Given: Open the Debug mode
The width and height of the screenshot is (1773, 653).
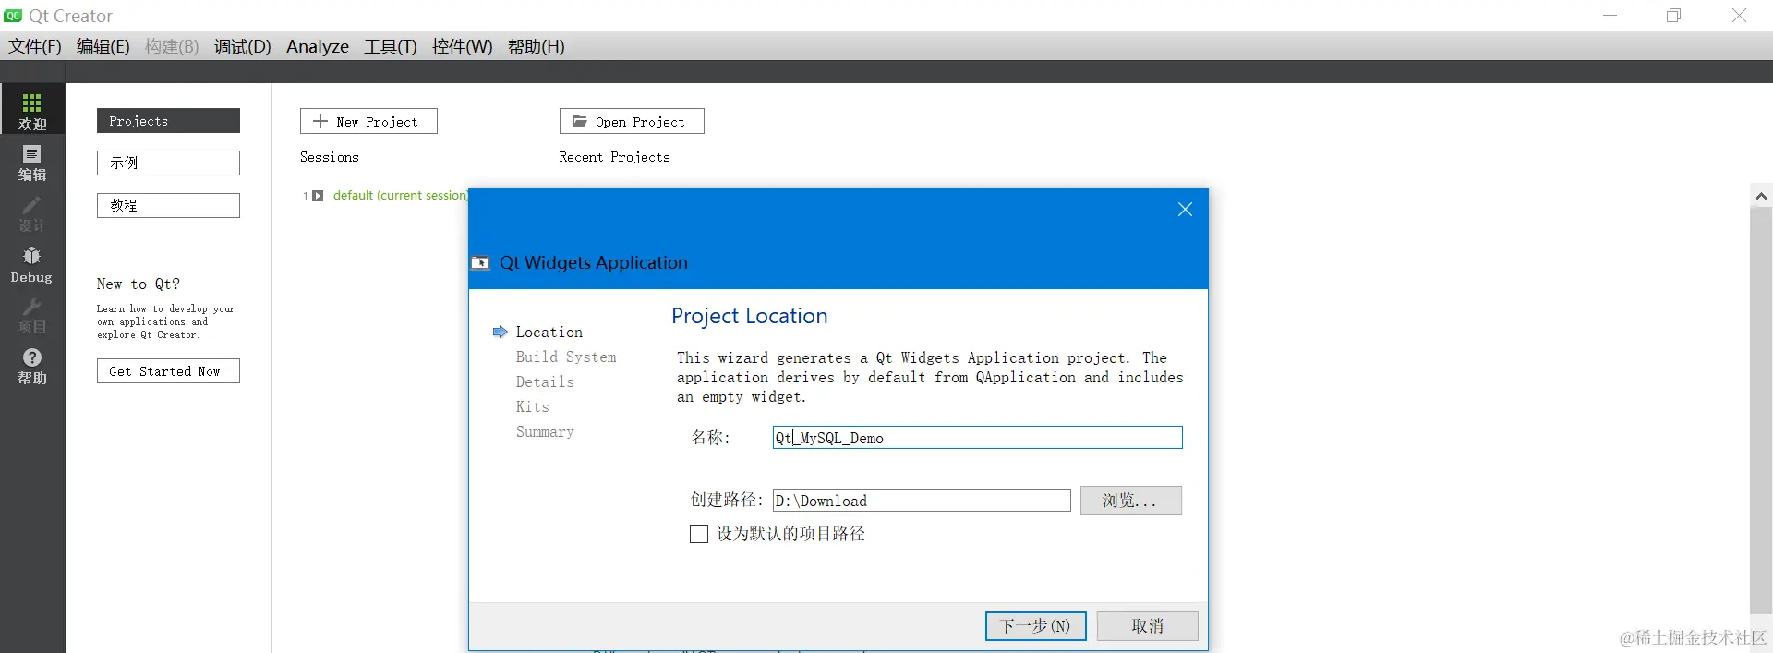Looking at the screenshot, I should pos(32,264).
